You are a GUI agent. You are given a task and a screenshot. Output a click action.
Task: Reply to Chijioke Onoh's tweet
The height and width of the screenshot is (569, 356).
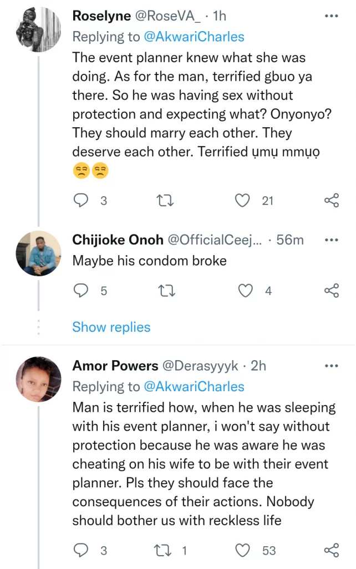pyautogui.click(x=81, y=290)
